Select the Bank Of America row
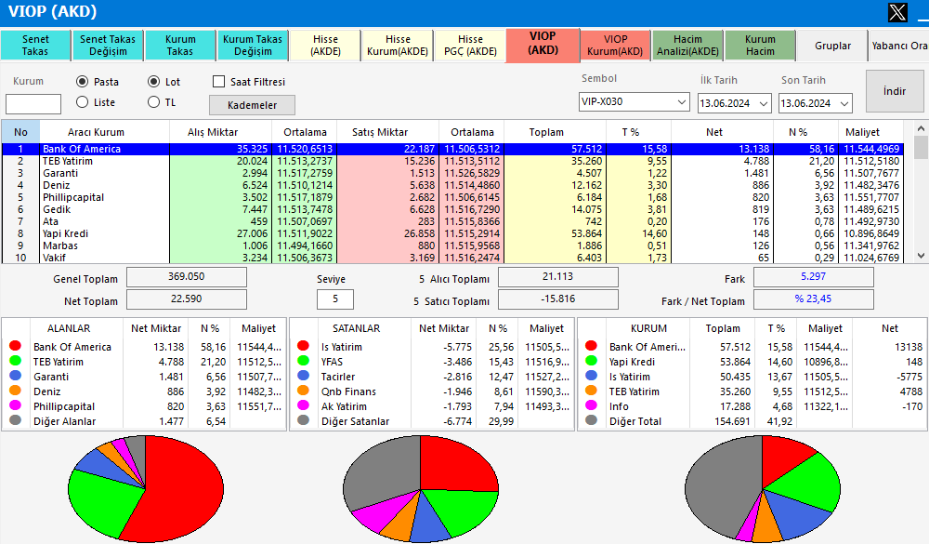 (x=452, y=149)
